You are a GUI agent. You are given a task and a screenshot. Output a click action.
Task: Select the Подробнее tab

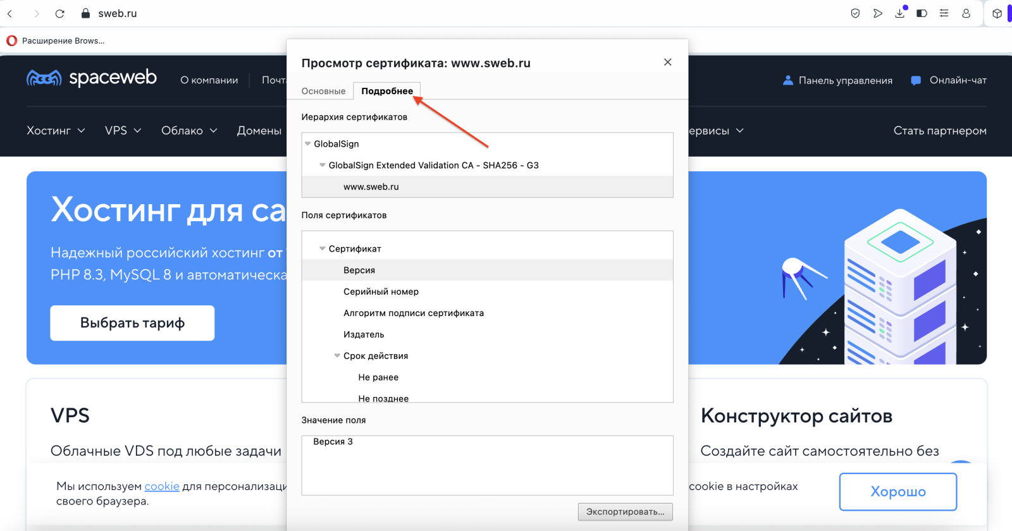(x=386, y=91)
